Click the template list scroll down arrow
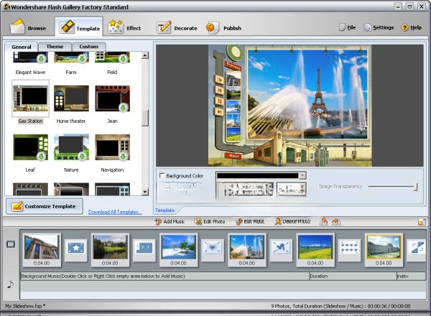Viewport: 431px width, 316px height. pyautogui.click(x=145, y=192)
